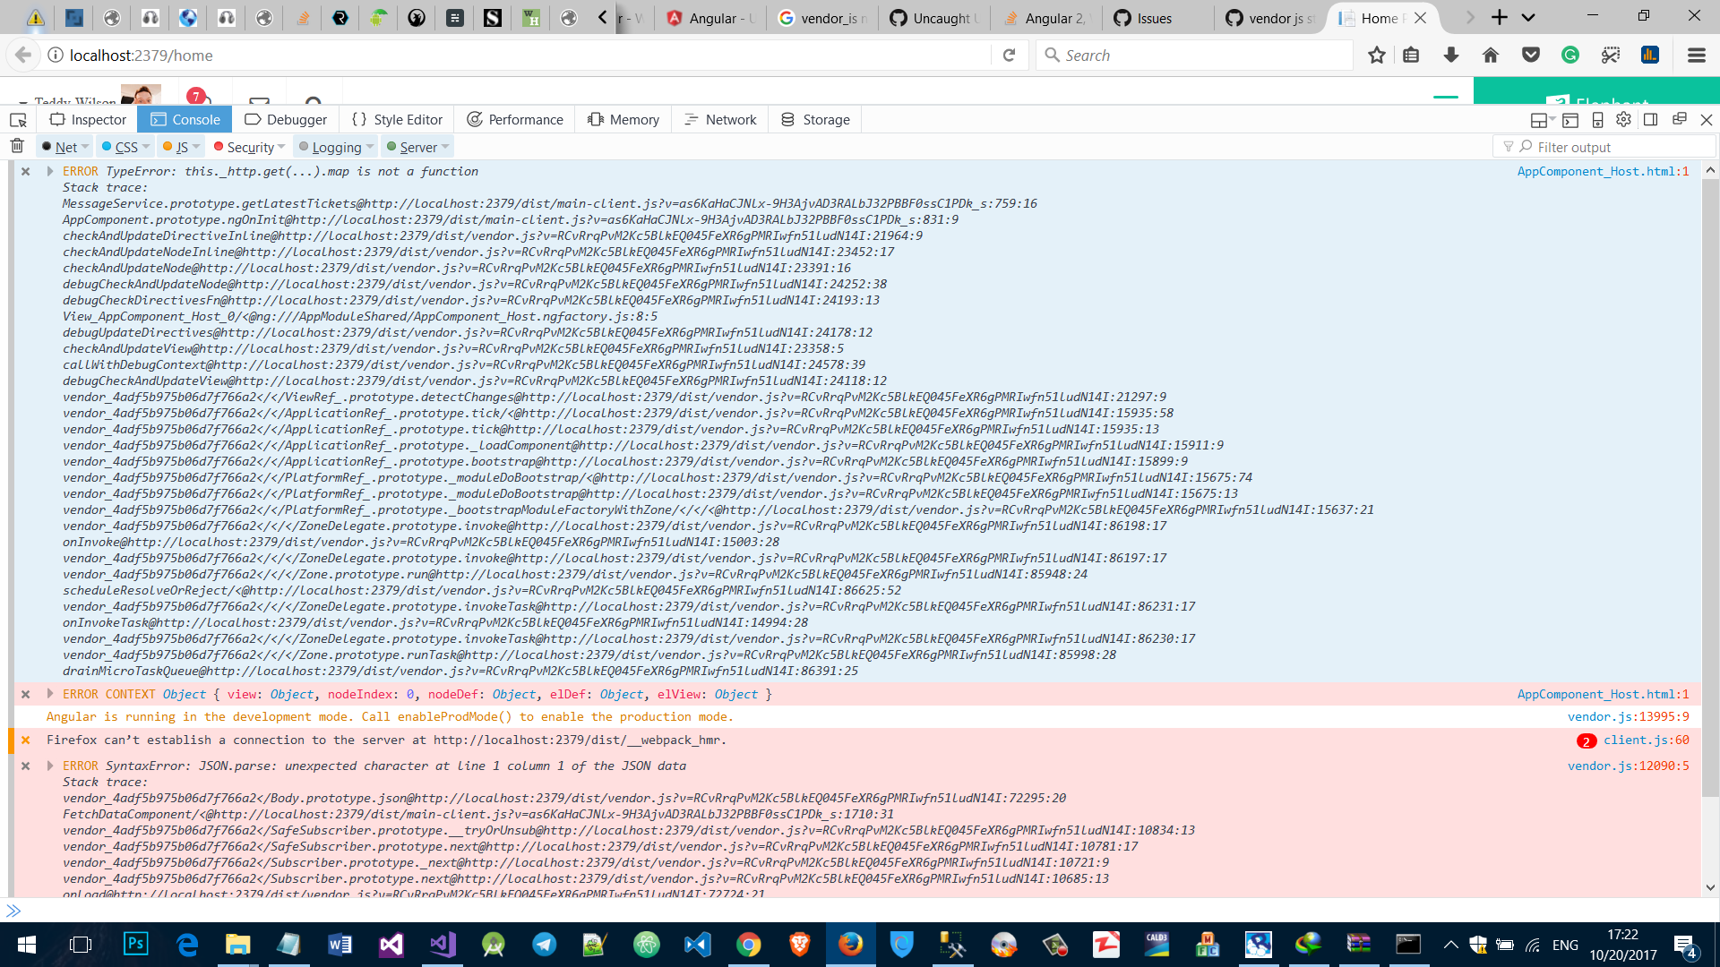1720x967 pixels.
Task: Show devtools in a separate window
Action: point(1679,120)
